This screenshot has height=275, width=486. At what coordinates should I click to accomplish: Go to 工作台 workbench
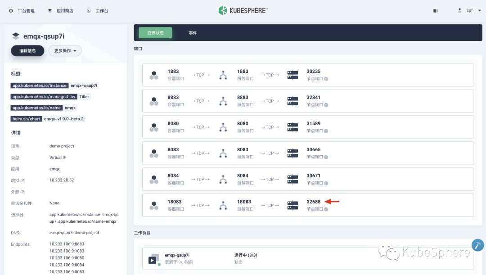pyautogui.click(x=97, y=10)
